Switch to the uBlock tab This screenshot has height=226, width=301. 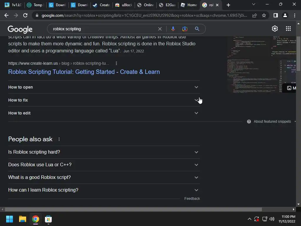click(x=123, y=5)
